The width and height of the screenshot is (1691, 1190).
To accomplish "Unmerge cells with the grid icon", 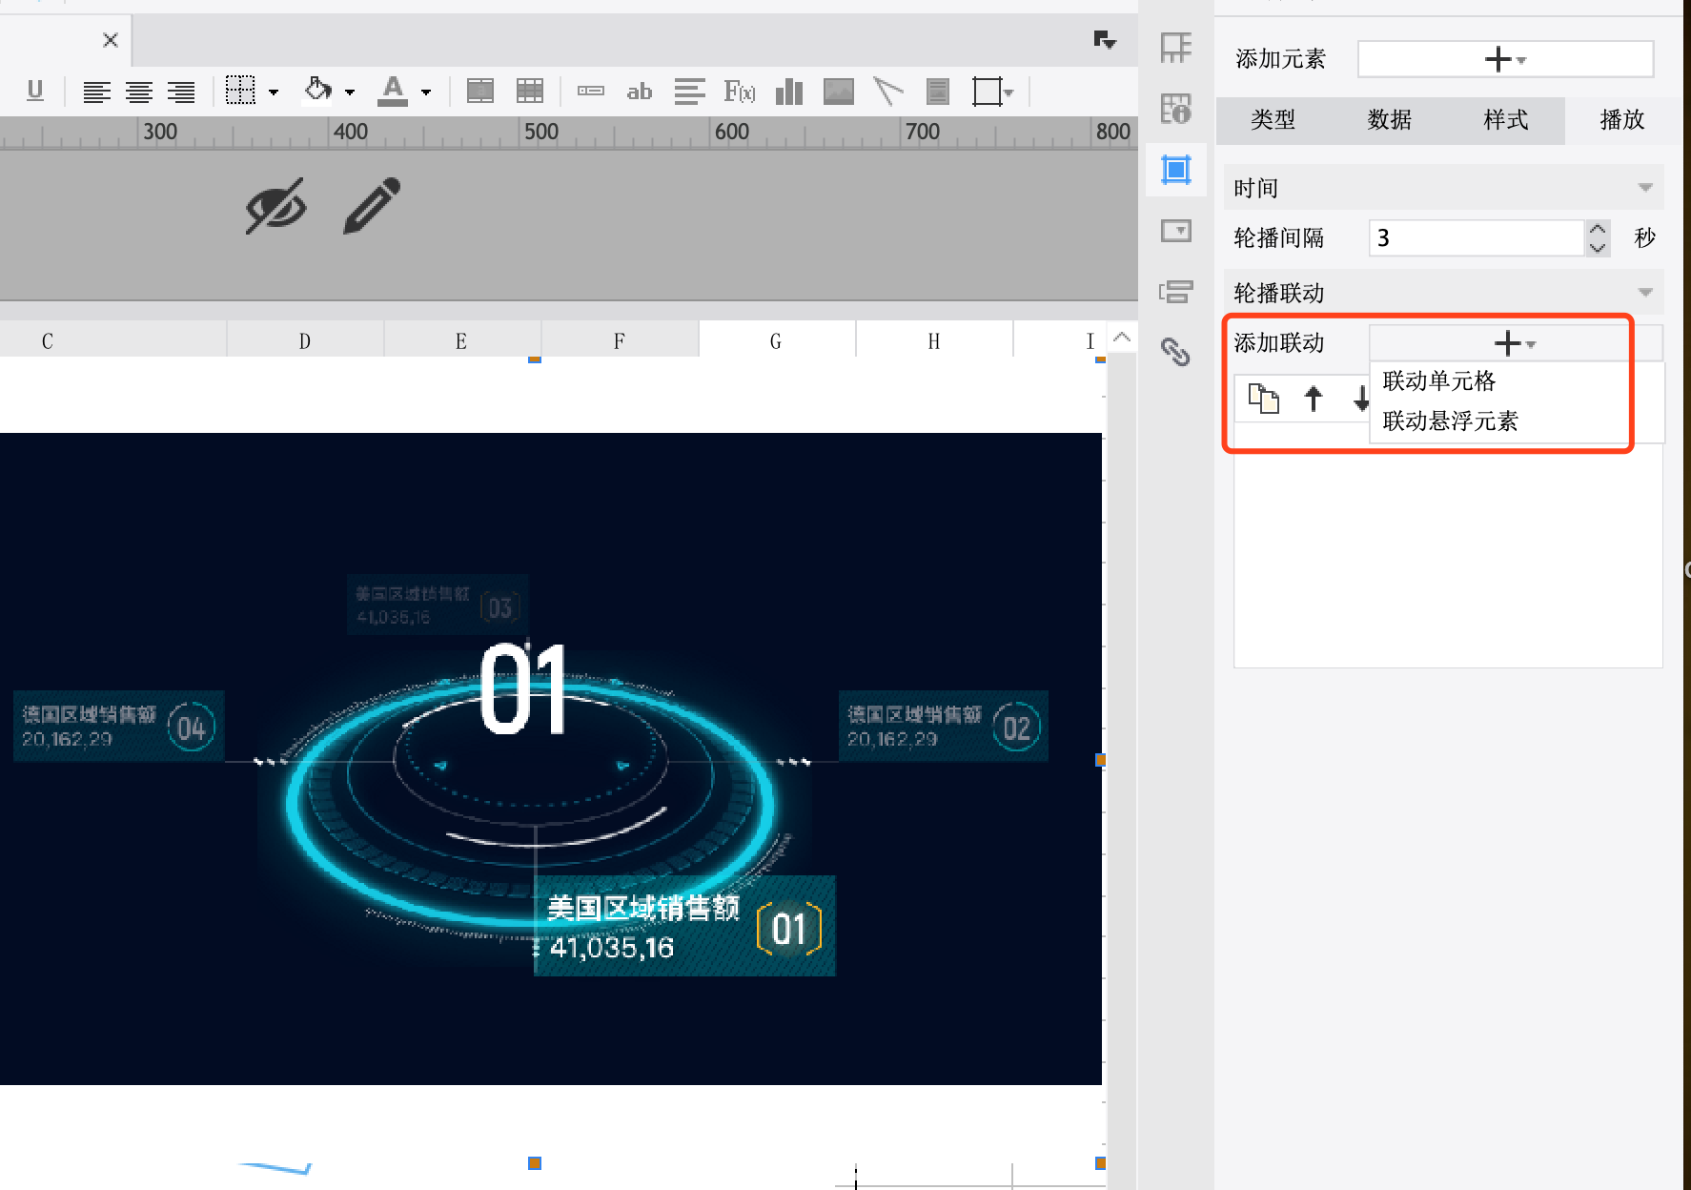I will click(530, 92).
